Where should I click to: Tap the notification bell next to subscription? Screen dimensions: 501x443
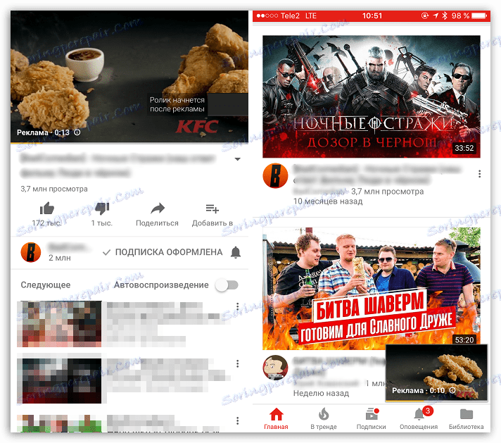tap(236, 252)
